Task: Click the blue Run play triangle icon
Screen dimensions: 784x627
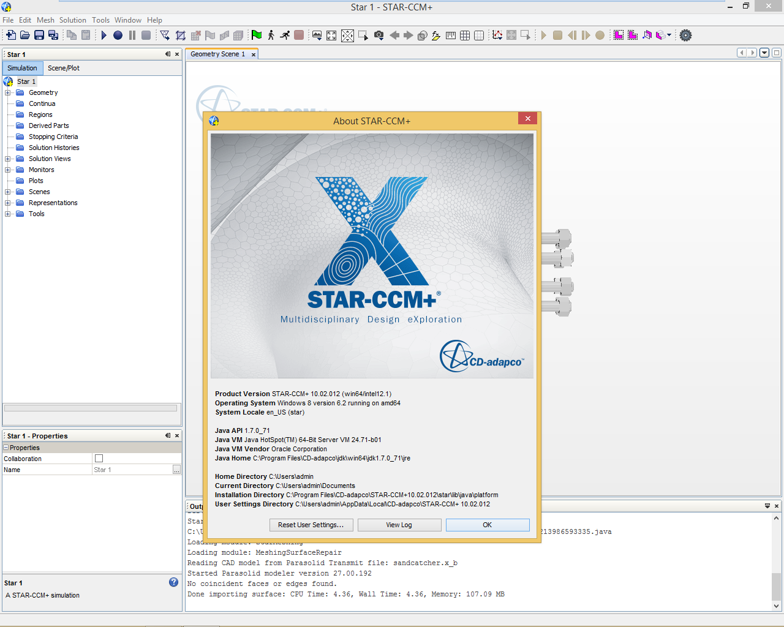Action: [x=104, y=36]
